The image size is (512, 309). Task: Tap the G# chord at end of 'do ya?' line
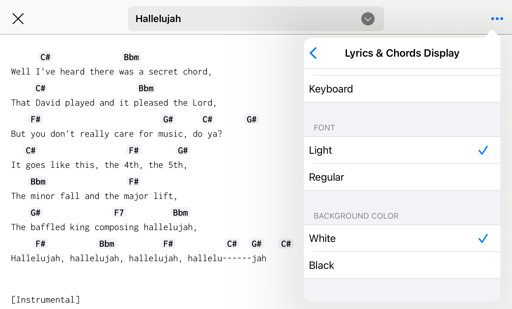[252, 119]
